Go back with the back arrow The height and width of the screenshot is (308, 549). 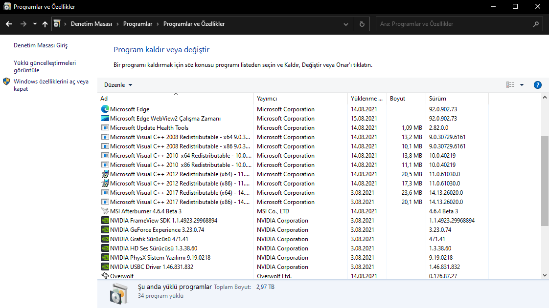coord(9,24)
